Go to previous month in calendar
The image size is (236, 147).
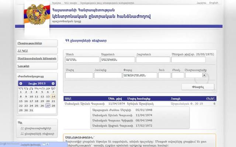[x=21, y=83]
